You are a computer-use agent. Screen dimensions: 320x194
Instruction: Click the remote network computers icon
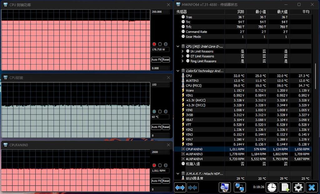(240, 187)
